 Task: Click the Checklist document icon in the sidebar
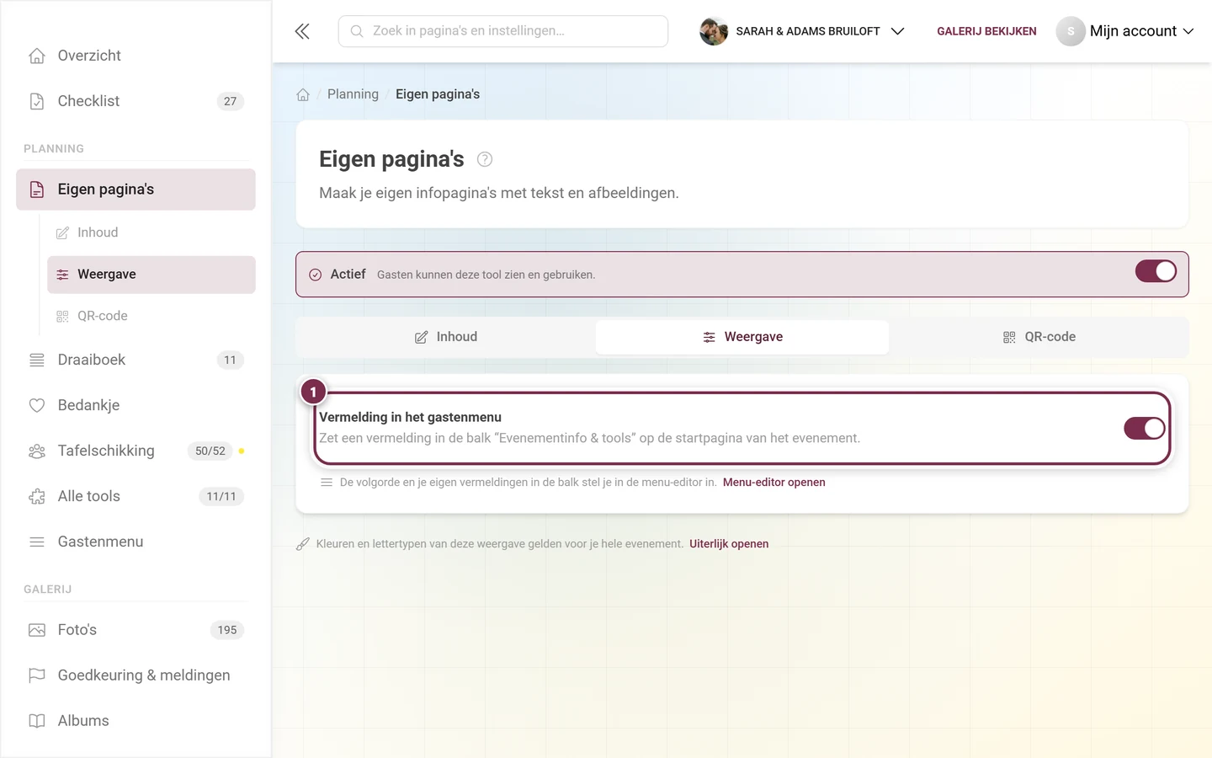[37, 101]
